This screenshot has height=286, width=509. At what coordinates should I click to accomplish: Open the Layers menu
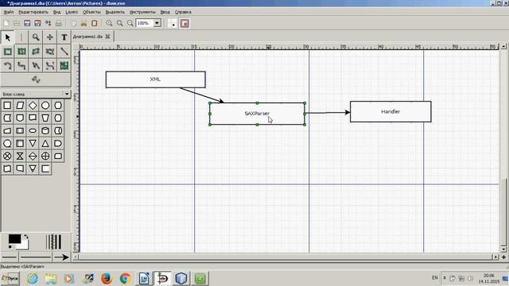coord(72,12)
